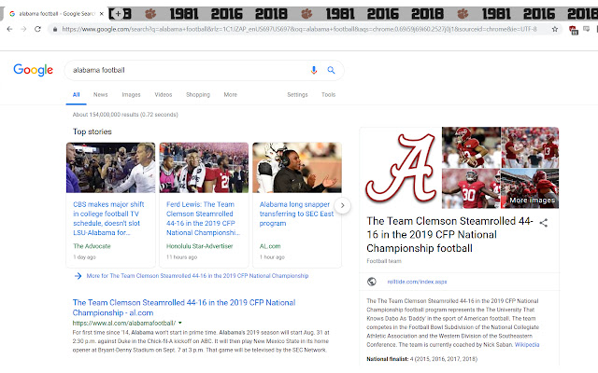This screenshot has width=598, height=373.
Task: Click the number 30 player photo
Action: pyautogui.click(x=471, y=188)
